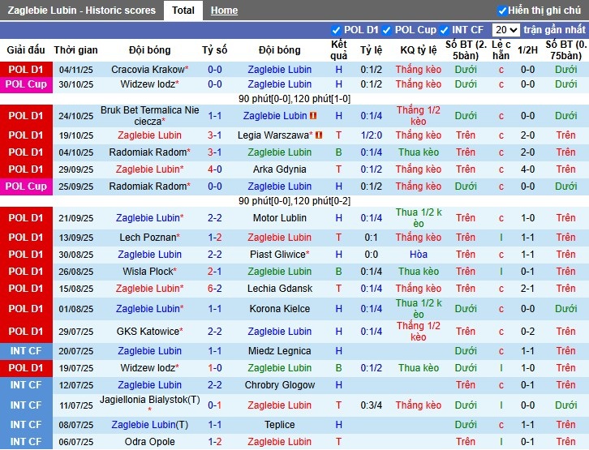The image size is (589, 450).
Task: Click the 1/2H column header
Action: [x=527, y=50]
